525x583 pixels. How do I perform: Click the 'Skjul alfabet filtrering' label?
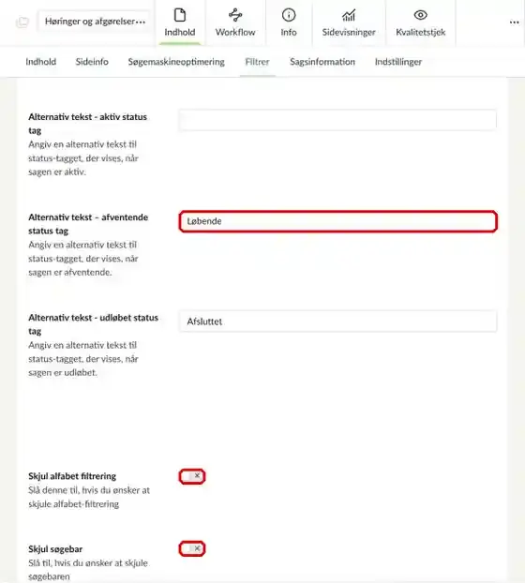pos(72,476)
